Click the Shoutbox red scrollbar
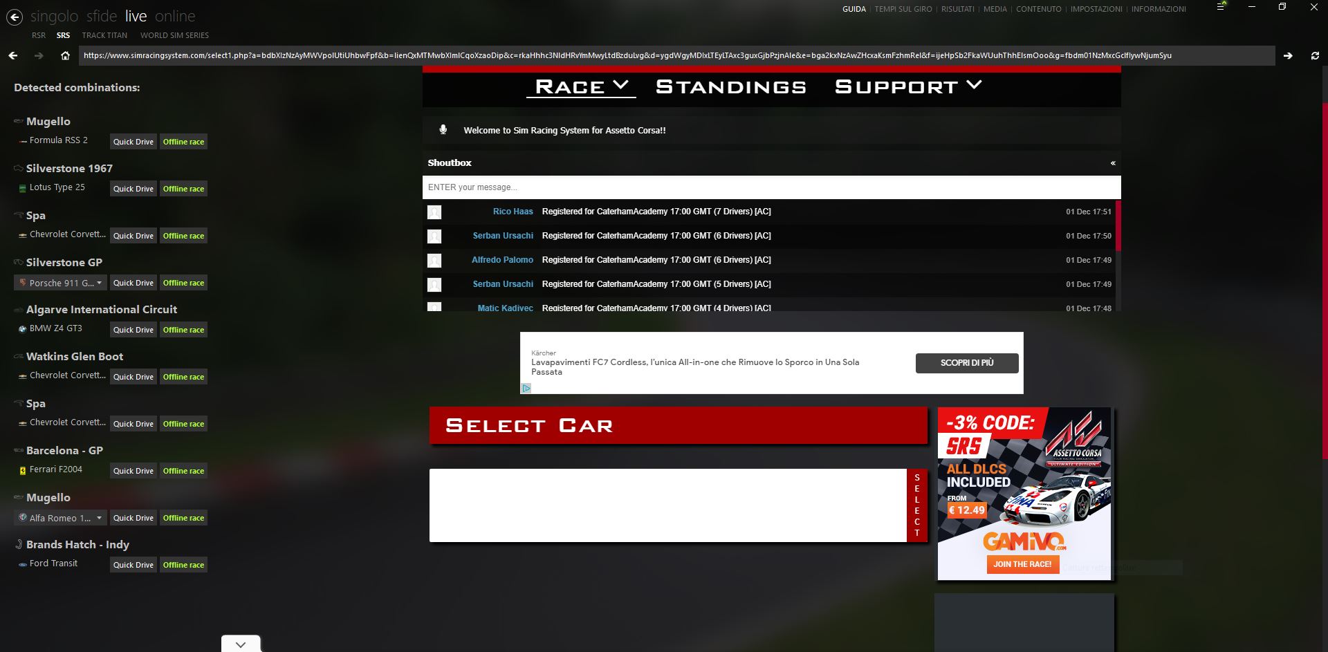Screen dimensions: 1328x652 (1118, 225)
